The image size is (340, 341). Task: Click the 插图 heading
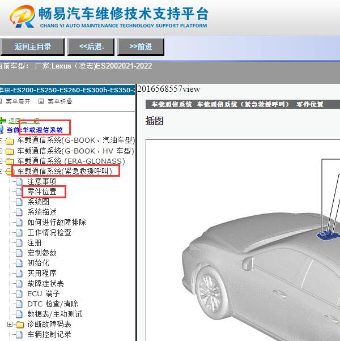155,121
